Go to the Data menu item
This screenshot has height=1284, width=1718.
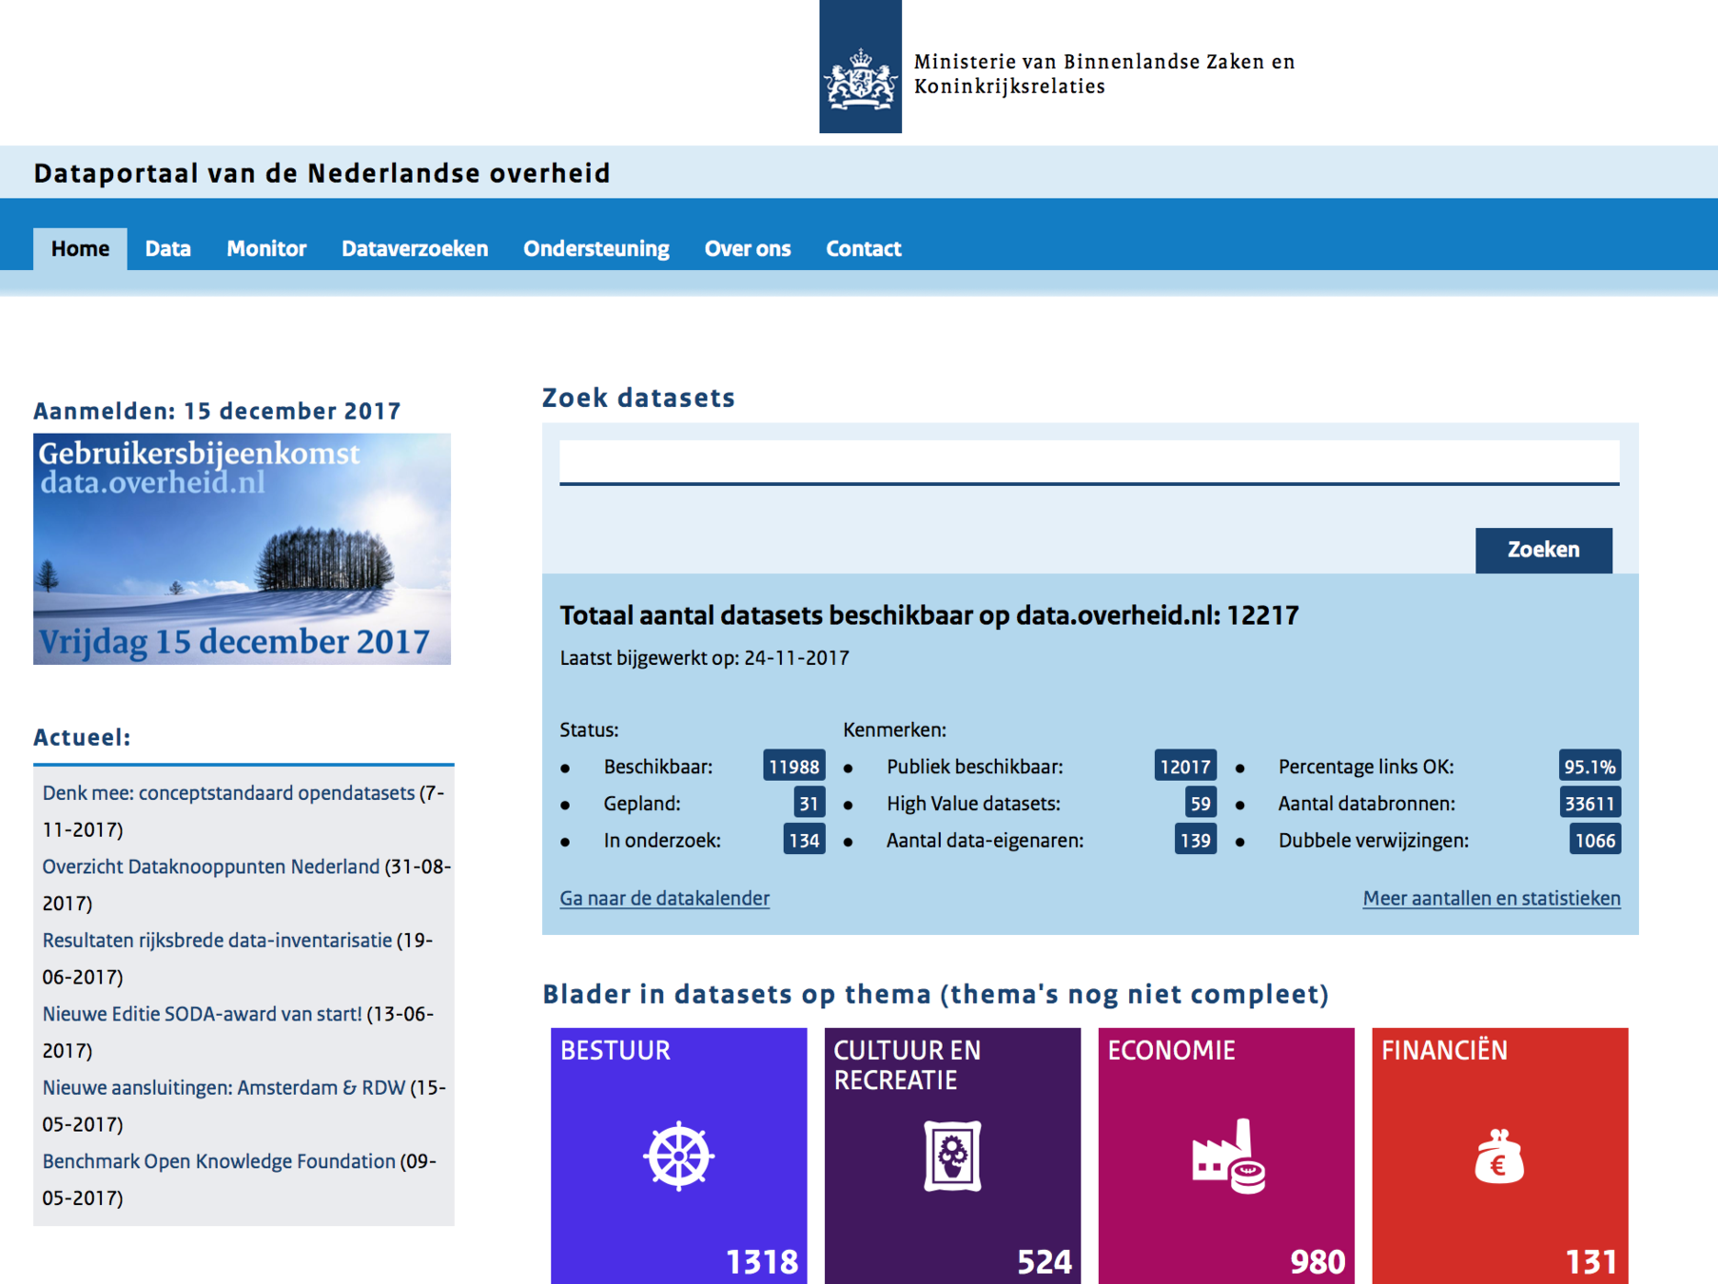168,249
